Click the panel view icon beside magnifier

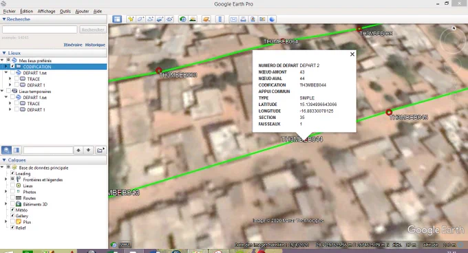click(17, 150)
